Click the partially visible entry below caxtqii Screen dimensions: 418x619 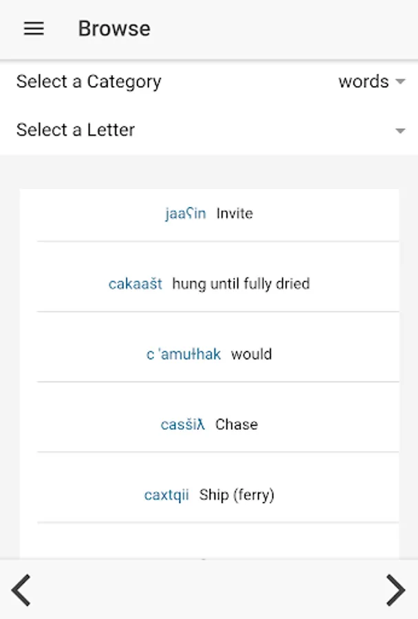(209, 547)
